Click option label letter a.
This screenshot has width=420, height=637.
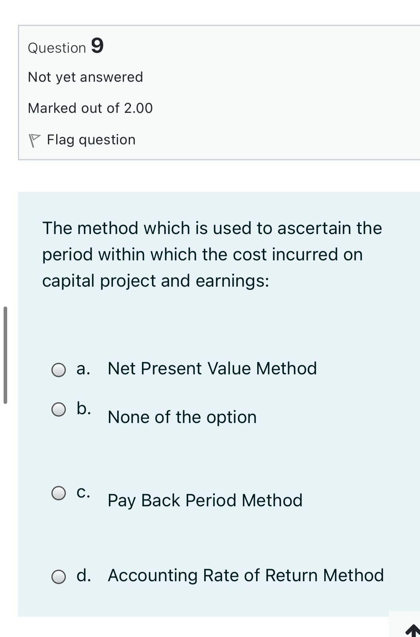83,369
